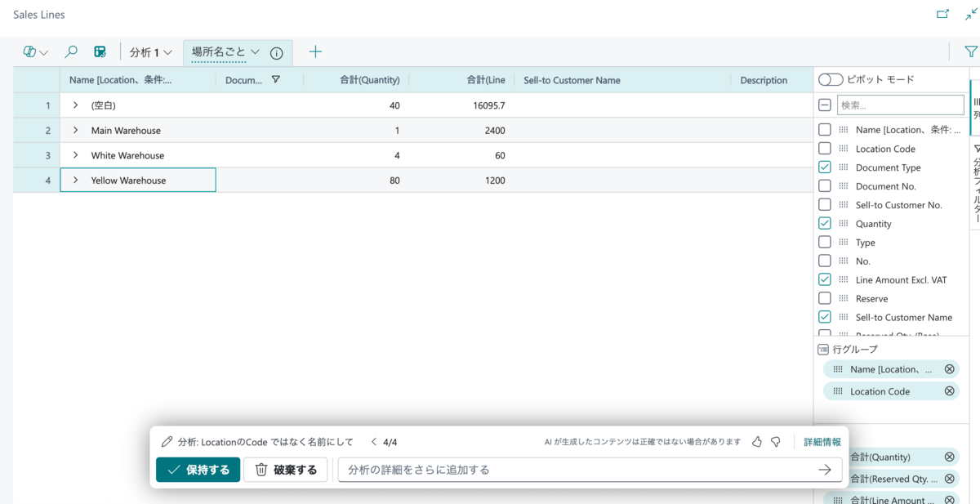
Task: Click the search magnifier icon
Action: coord(71,51)
